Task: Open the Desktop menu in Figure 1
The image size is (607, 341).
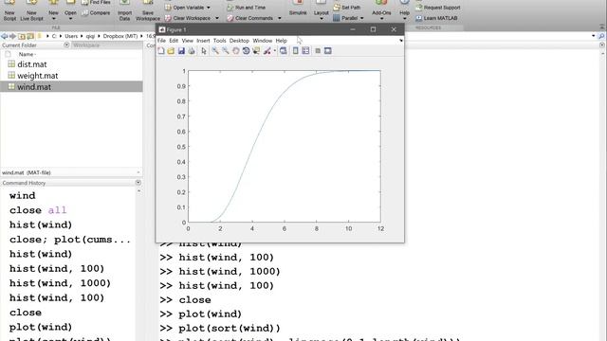Action: click(x=239, y=41)
